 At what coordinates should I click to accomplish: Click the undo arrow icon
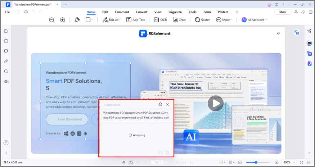[x=33, y=12]
